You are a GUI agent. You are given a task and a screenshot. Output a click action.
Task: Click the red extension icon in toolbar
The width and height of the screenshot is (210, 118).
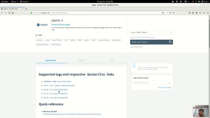[x=200, y=13]
